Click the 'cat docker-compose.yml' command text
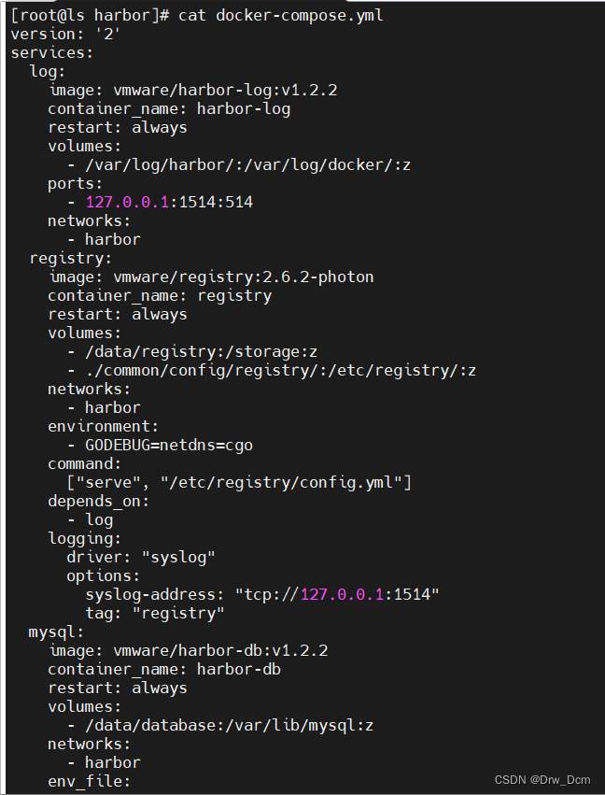 (281, 15)
